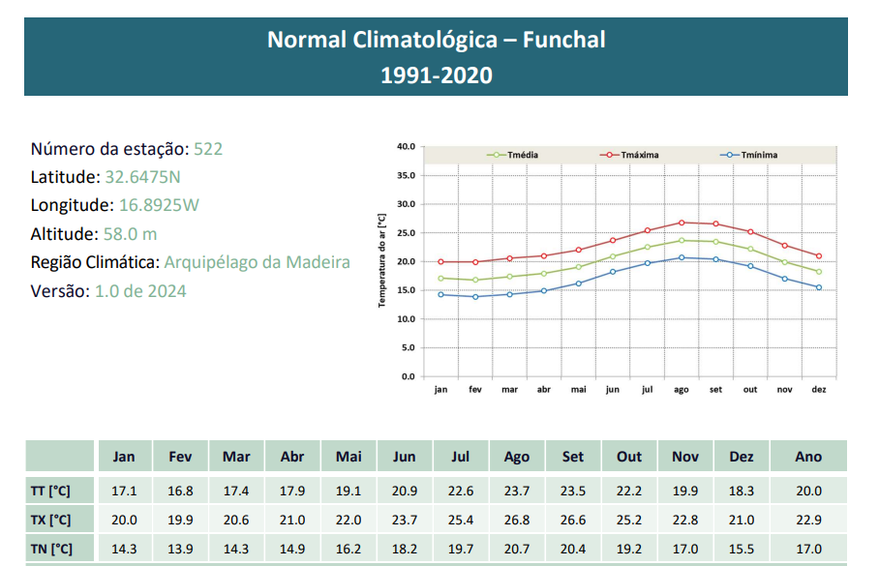
Task: Click the green Tmédia legend marker
Action: (496, 155)
